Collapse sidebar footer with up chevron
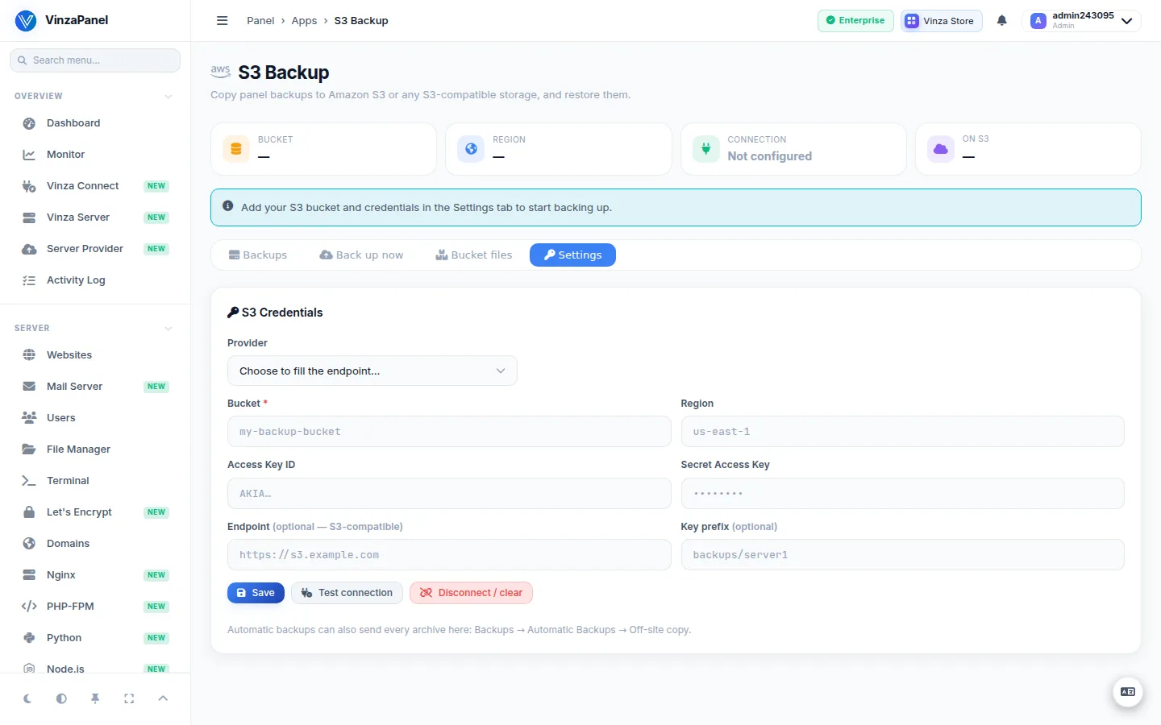 click(163, 698)
